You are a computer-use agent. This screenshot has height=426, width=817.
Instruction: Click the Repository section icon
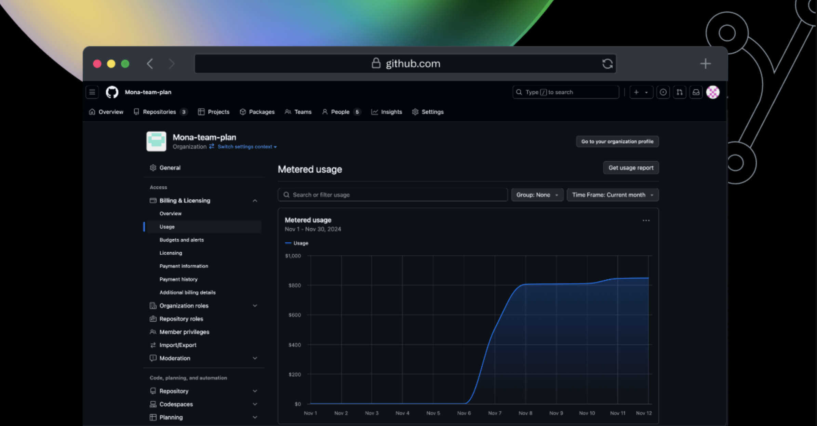[x=153, y=390]
